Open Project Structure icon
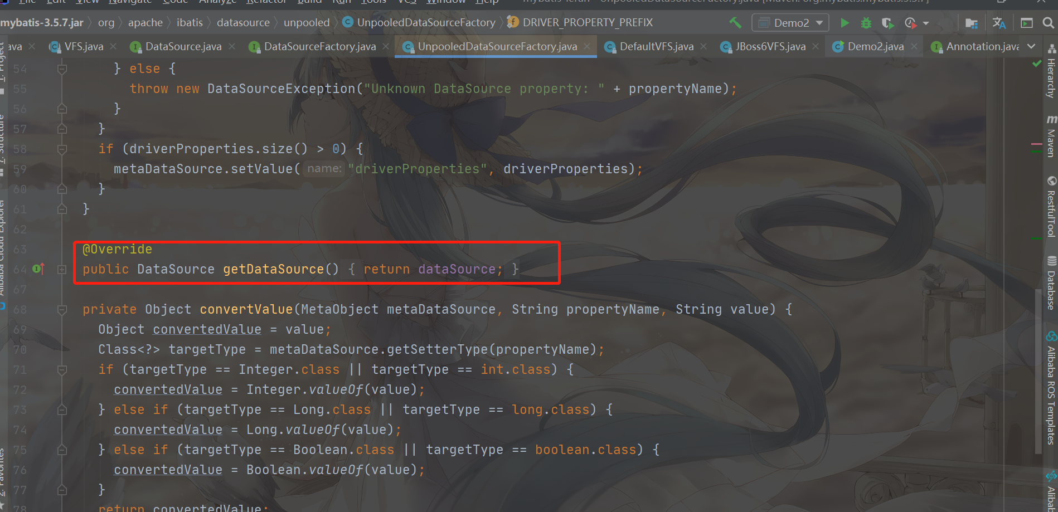 (x=972, y=23)
